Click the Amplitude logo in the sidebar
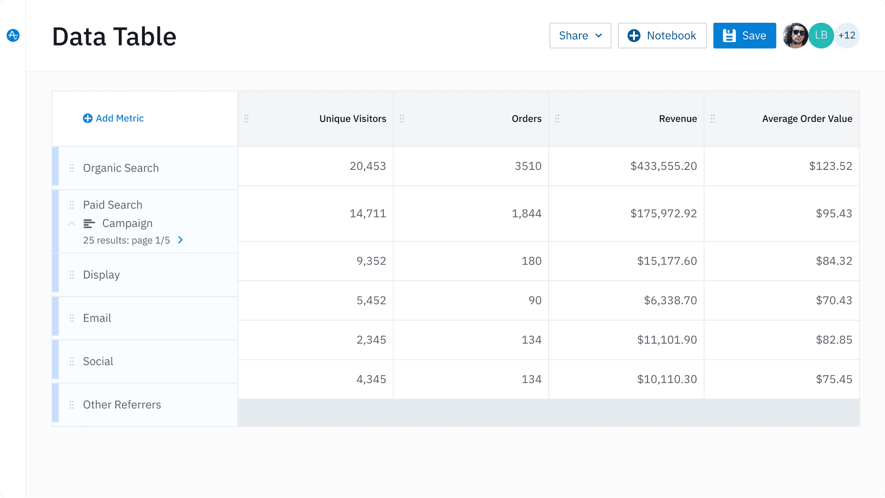885x498 pixels. coord(13,35)
